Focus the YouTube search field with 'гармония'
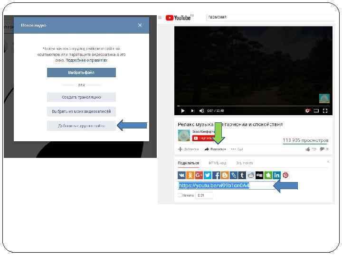This screenshot has width=342, height=256. click(270, 17)
